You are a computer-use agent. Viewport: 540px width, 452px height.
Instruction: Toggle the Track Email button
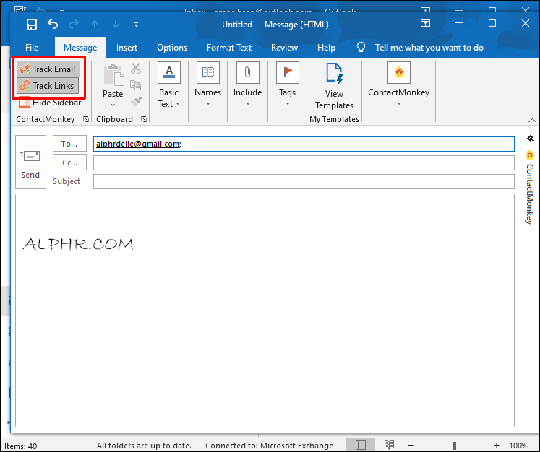pyautogui.click(x=48, y=69)
